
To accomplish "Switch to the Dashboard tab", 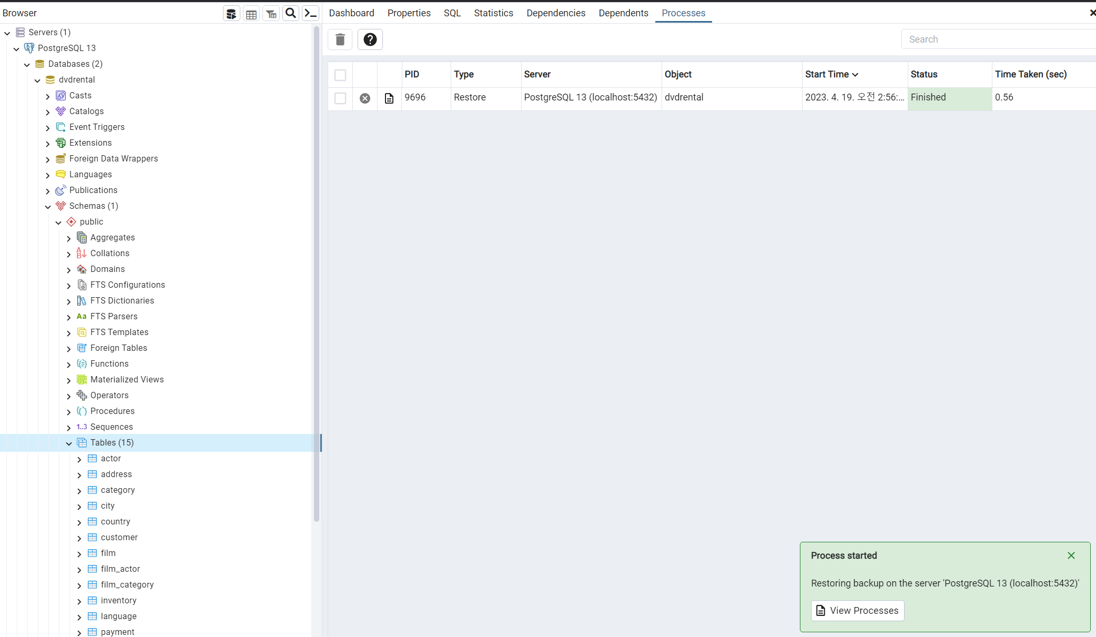I will tap(351, 13).
